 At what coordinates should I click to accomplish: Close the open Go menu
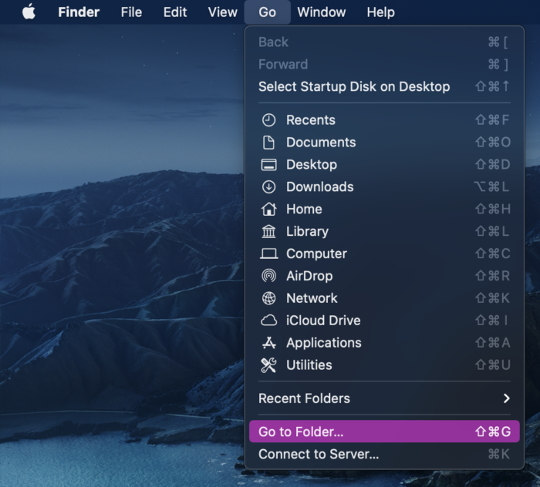[x=267, y=12]
